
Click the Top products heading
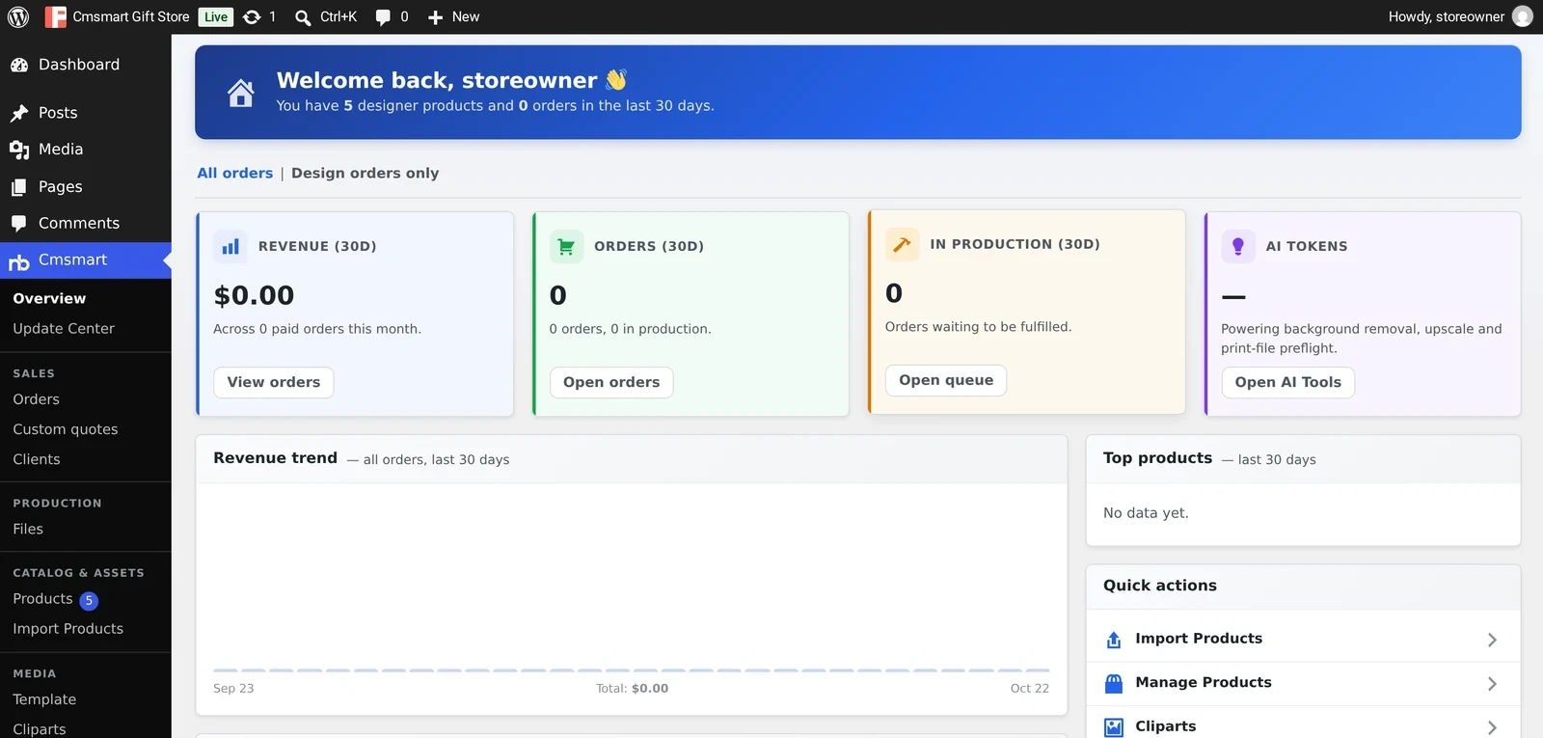click(x=1157, y=458)
